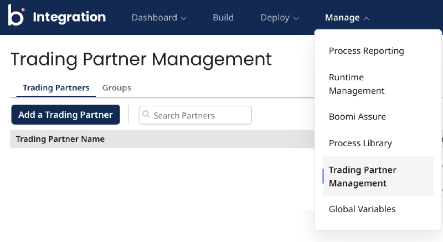Open Process Library from the menu
Viewport: 443px width, 242px height.
[x=360, y=143]
